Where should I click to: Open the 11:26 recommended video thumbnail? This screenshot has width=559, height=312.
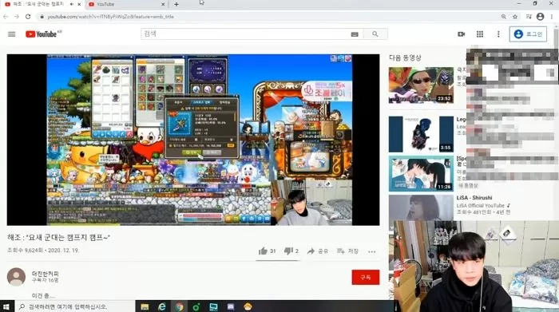point(421,173)
